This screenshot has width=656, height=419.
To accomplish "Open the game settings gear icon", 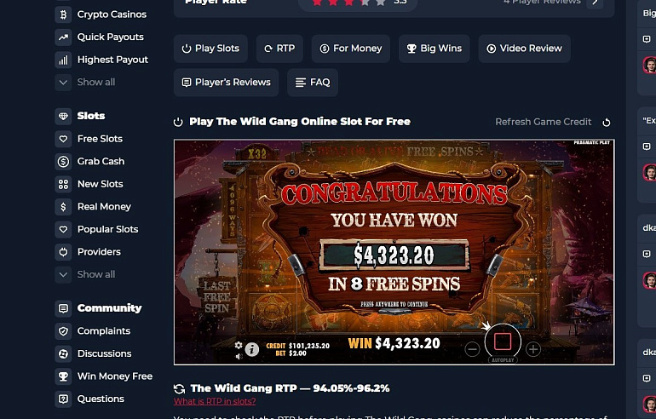I will point(239,346).
